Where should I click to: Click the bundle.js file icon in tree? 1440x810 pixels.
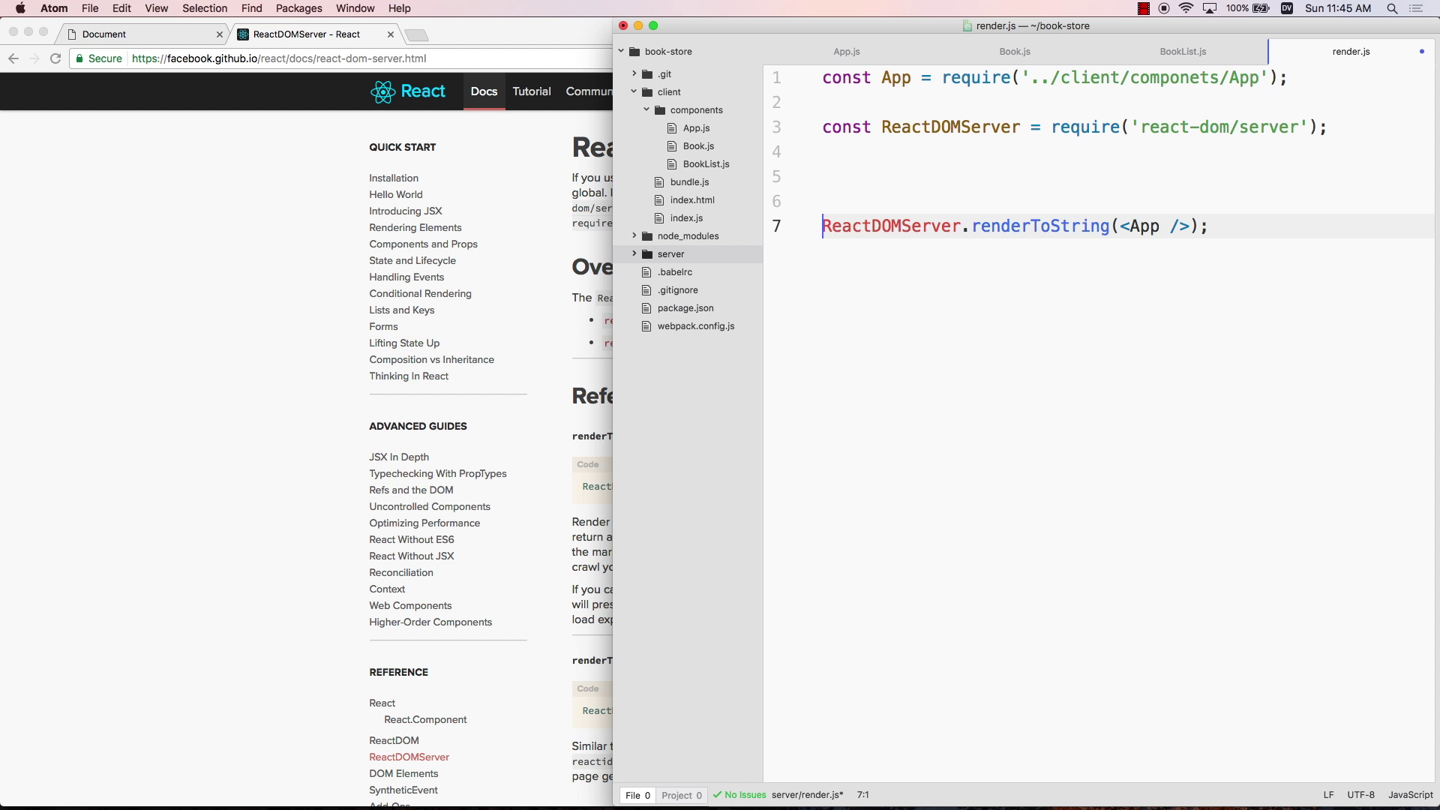(x=659, y=182)
